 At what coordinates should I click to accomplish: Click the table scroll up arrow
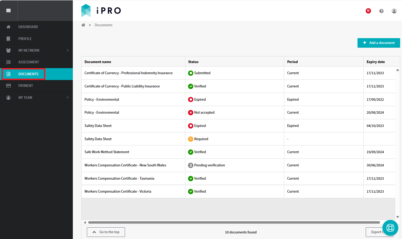(397, 70)
